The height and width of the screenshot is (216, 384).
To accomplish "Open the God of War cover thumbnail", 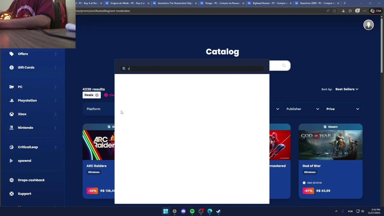I will [x=331, y=145].
